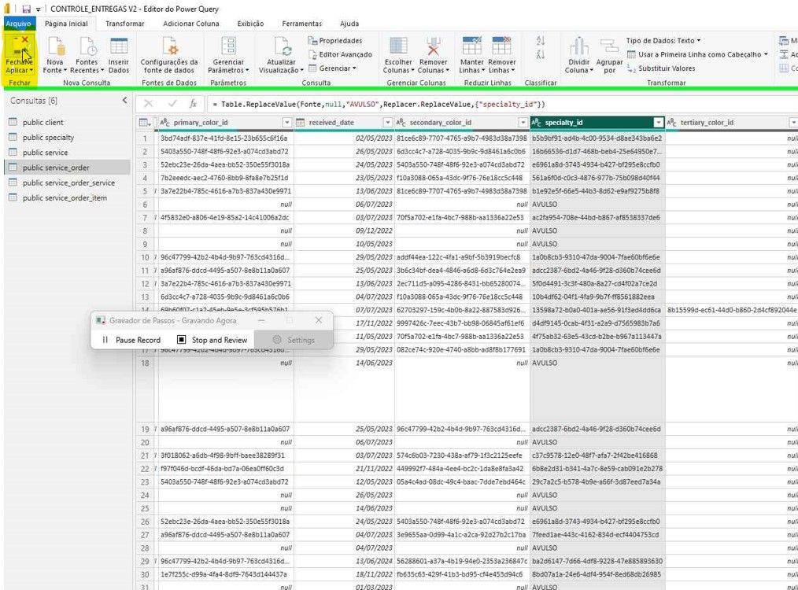Select row number 18
The image size is (798, 590).
(x=145, y=363)
